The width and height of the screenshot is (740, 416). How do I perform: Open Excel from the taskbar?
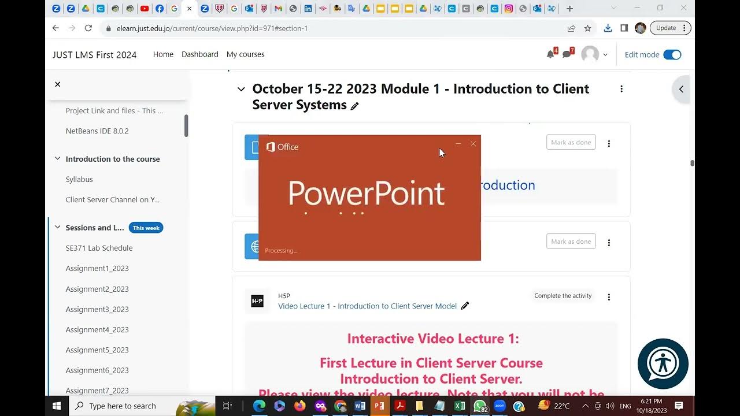460,406
